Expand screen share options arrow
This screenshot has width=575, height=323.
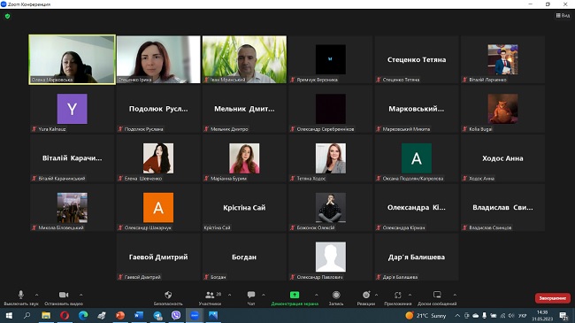tap(317, 295)
